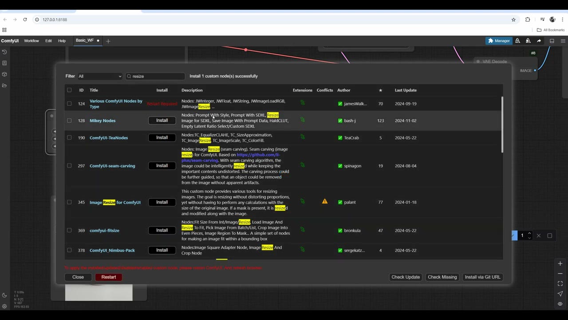The image size is (568, 320).
Task: Open the node library book icon
Action: pos(4,63)
